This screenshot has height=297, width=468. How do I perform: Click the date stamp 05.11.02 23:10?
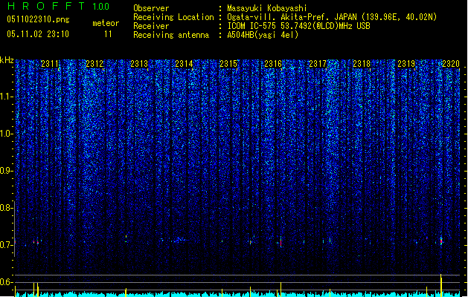tap(38, 34)
